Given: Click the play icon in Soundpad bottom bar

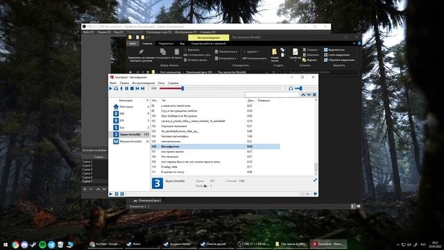Looking at the screenshot, I should click(x=111, y=194).
